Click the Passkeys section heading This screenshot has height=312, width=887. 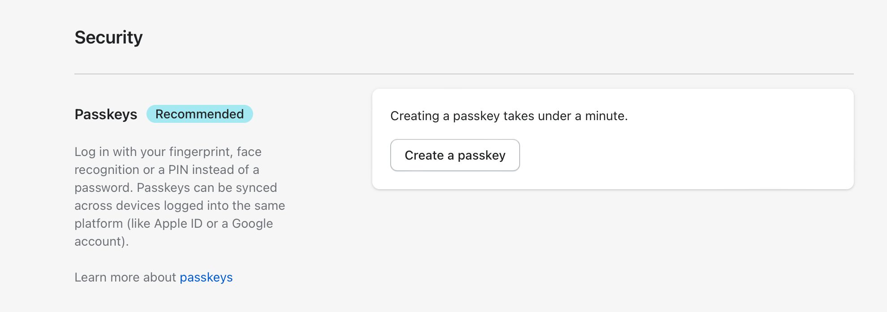[106, 114]
